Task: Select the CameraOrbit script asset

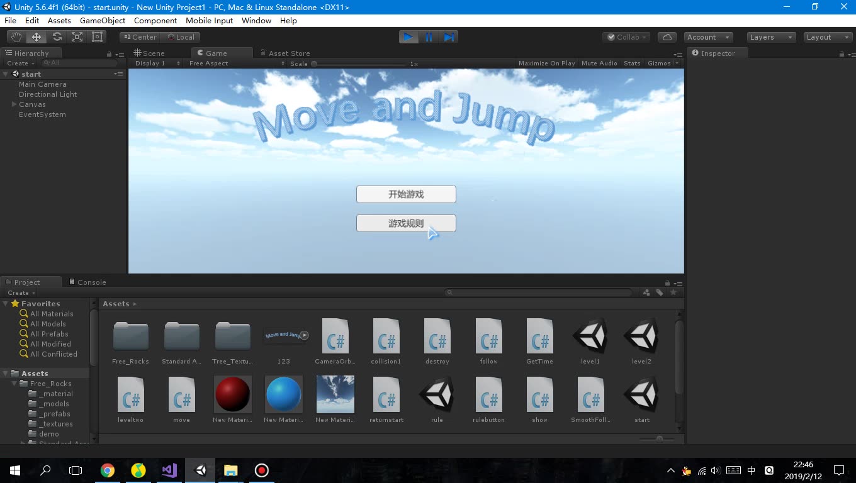Action: 335,341
